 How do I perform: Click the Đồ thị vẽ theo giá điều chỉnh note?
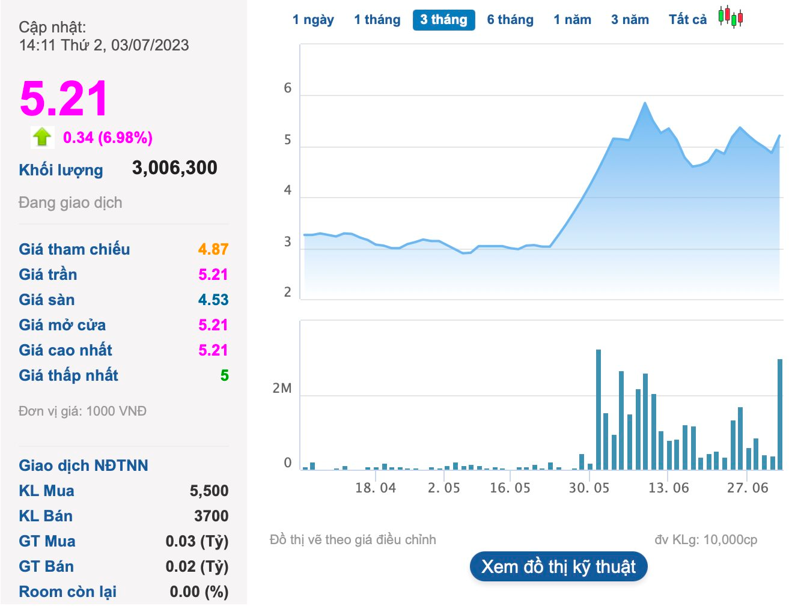pyautogui.click(x=353, y=540)
